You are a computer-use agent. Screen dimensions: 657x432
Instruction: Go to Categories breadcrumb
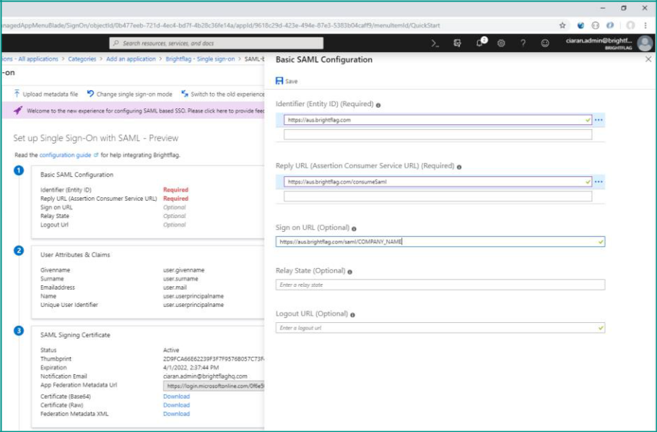(82, 59)
